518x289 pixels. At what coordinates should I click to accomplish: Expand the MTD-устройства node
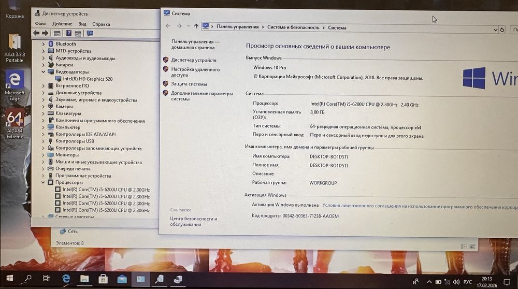pyautogui.click(x=44, y=51)
